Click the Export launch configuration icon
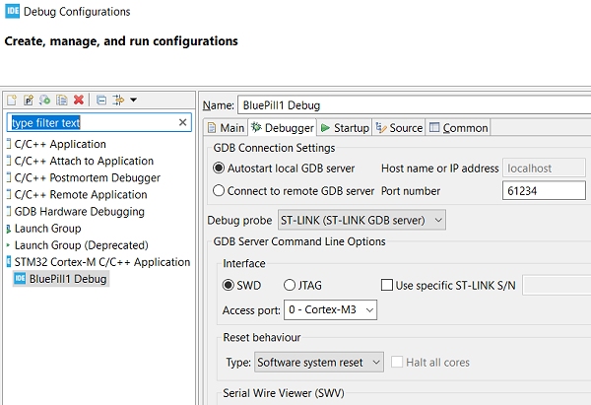Screen dimensions: 591x405 click(x=45, y=100)
